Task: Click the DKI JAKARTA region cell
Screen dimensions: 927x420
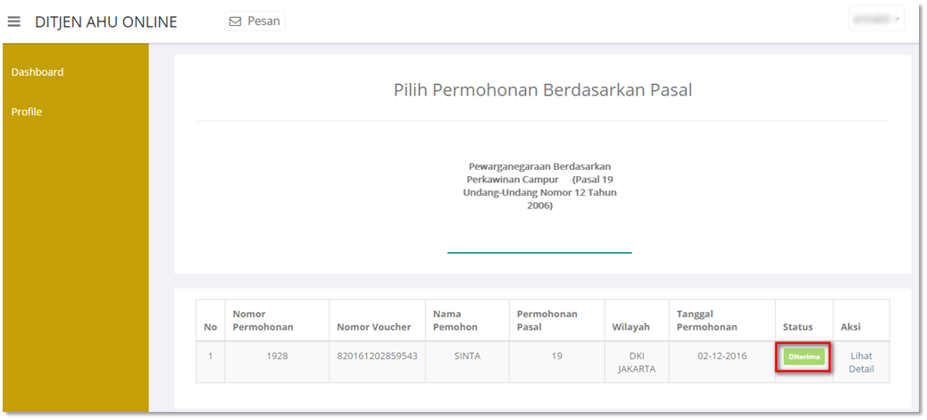Action: coord(636,362)
